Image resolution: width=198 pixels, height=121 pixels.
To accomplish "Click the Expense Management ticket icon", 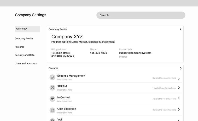I will click(53, 77).
